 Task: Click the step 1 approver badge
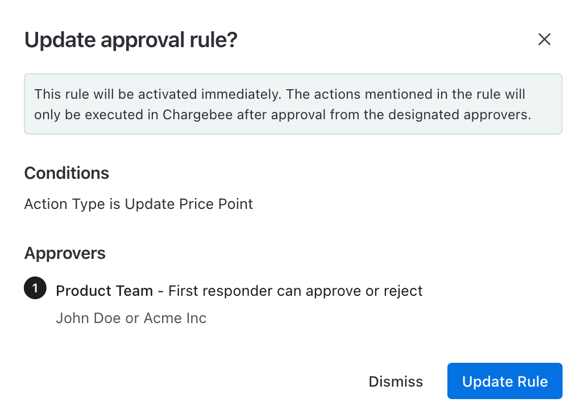coord(35,289)
